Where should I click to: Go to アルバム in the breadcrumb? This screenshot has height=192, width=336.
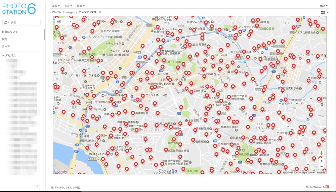click(x=56, y=12)
